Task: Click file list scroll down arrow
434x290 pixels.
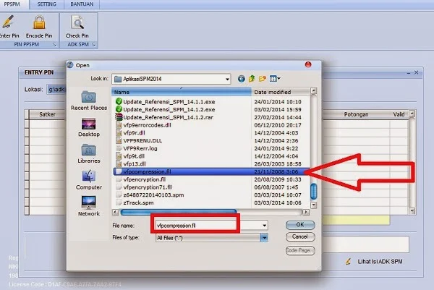Action: pyautogui.click(x=314, y=205)
